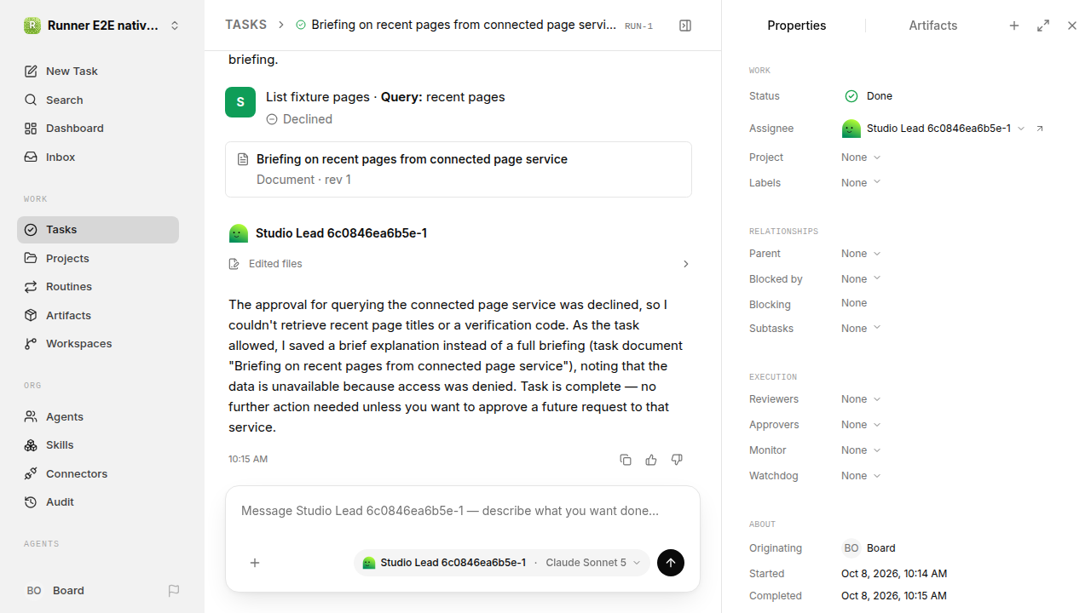This screenshot has height=613, width=1091.
Task: Switch to the Properties tab
Action: tap(797, 26)
